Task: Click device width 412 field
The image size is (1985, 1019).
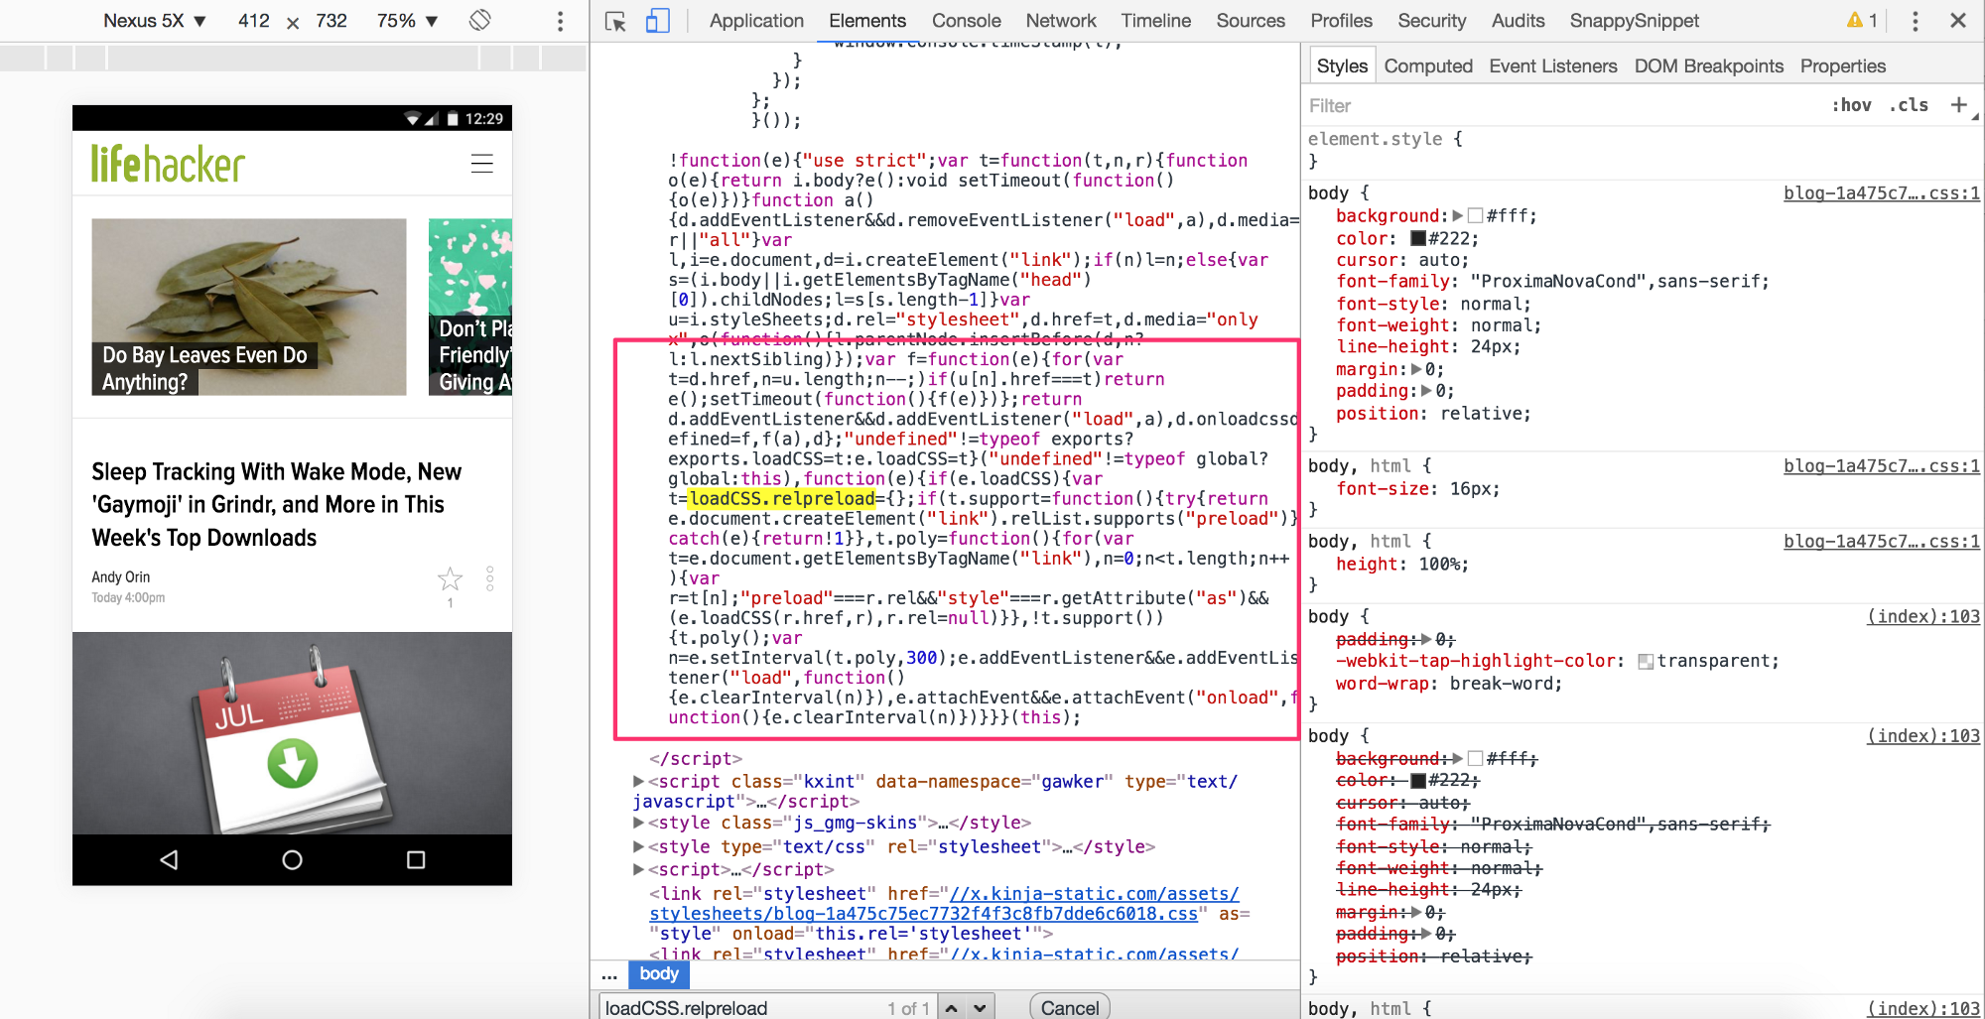Action: click(x=254, y=21)
